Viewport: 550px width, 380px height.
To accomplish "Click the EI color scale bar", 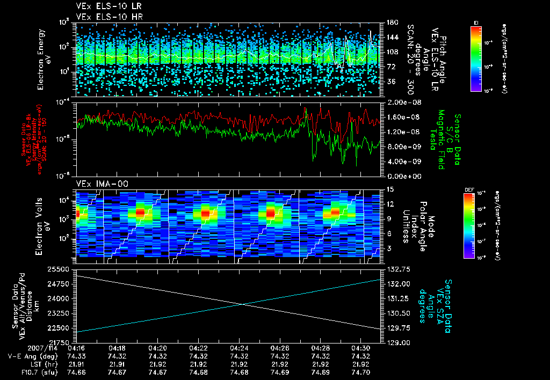I will point(476,59).
